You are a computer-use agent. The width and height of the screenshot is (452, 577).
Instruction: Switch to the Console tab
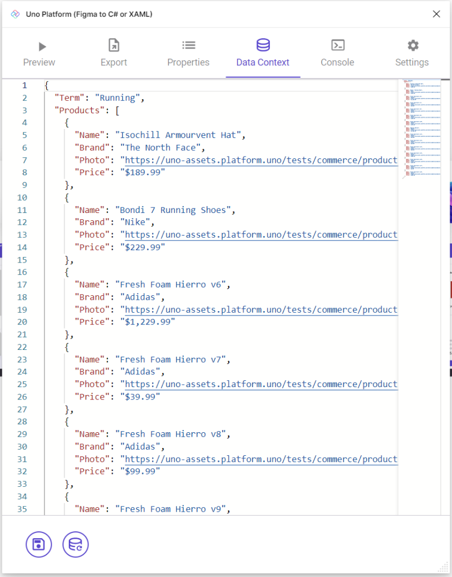point(337,62)
